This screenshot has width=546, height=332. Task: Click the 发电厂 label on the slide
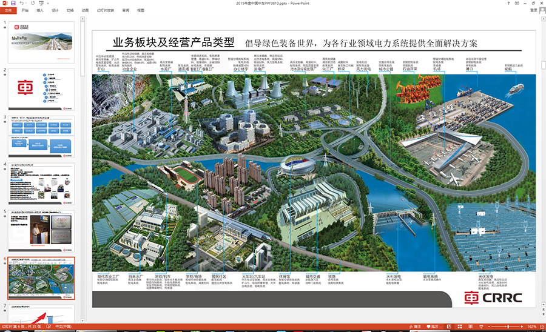(x=259, y=69)
